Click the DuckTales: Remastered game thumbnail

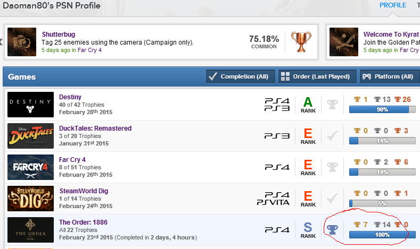(30, 136)
